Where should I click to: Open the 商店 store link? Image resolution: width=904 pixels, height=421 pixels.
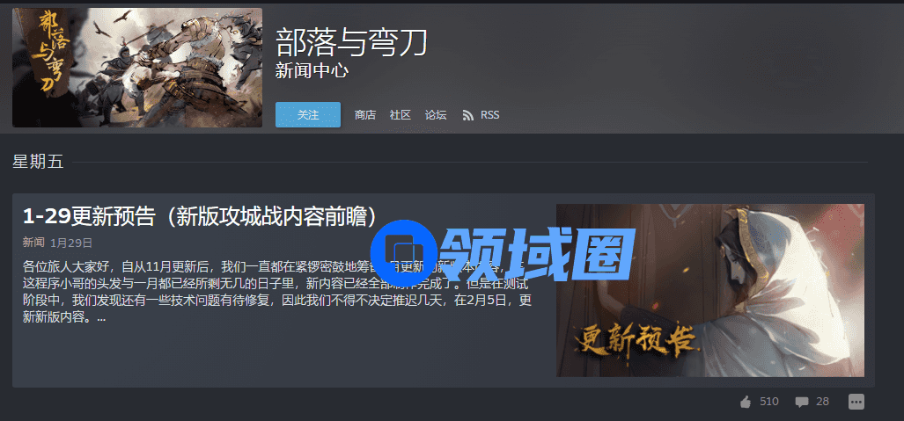(x=365, y=115)
